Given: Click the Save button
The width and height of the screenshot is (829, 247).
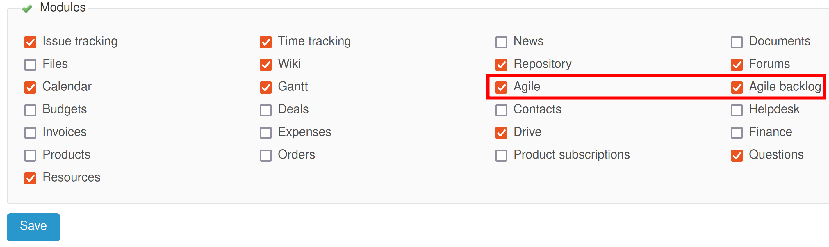Looking at the screenshot, I should [x=33, y=227].
